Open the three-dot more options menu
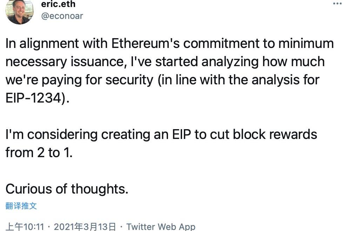The height and width of the screenshot is (231, 348). (337, 3)
